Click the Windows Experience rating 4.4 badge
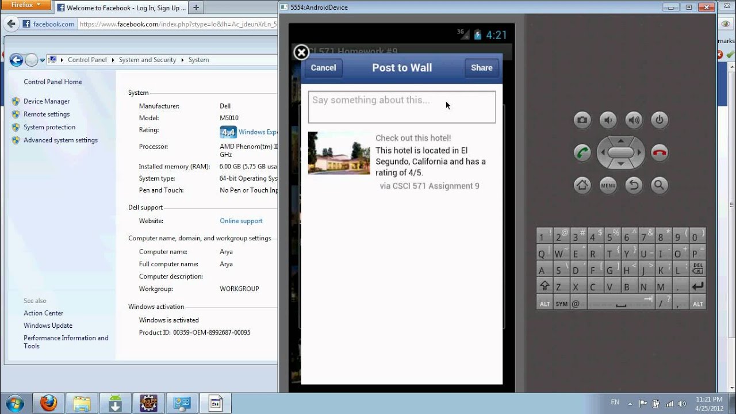 pyautogui.click(x=228, y=132)
